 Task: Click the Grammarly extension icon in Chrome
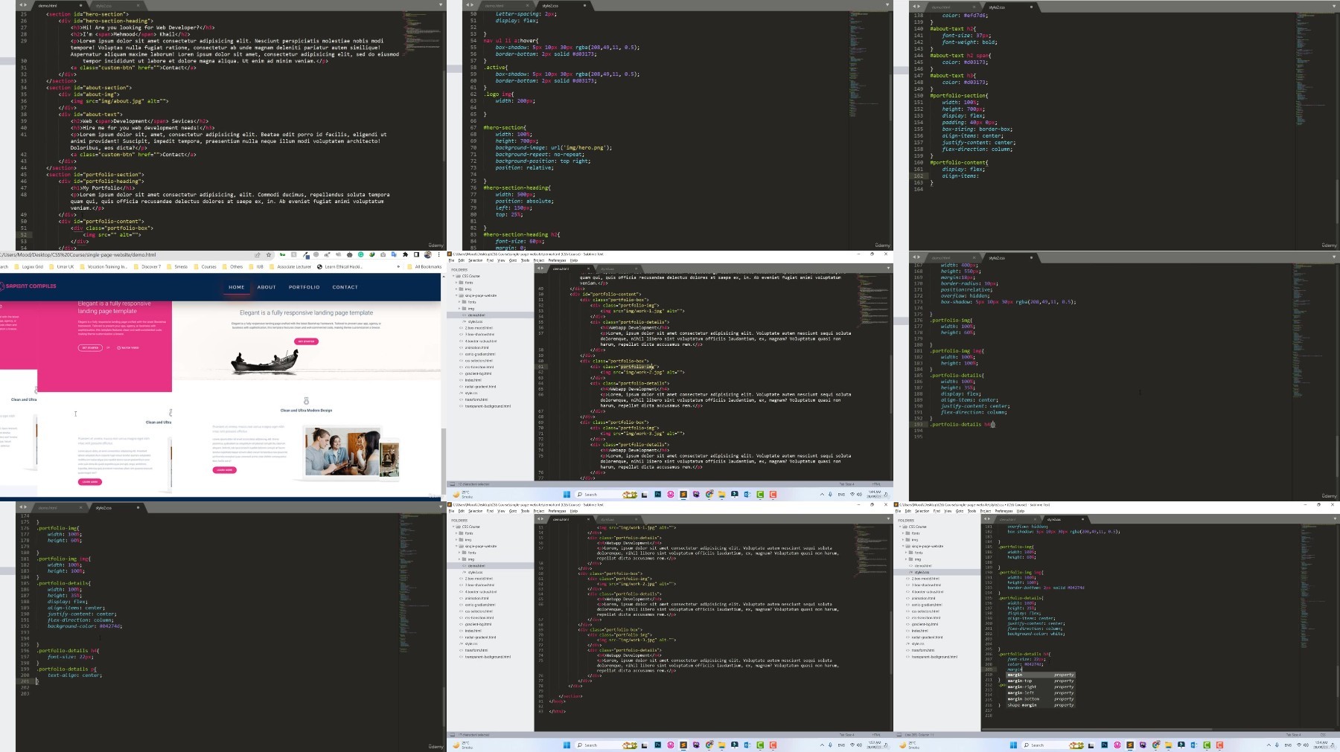click(x=361, y=255)
